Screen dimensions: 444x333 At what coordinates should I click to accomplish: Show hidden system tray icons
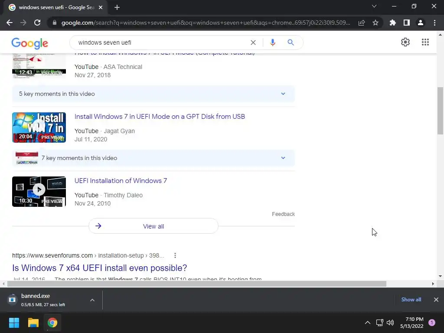[x=368, y=323]
